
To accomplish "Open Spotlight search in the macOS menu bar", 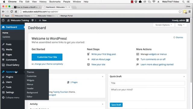I will click(183, 2).
